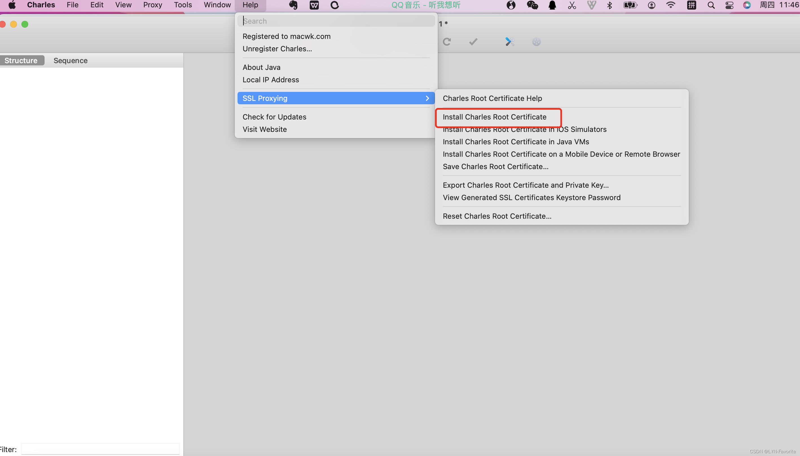Open Spotlight search magnifier icon
The image size is (800, 456).
coord(711,5)
